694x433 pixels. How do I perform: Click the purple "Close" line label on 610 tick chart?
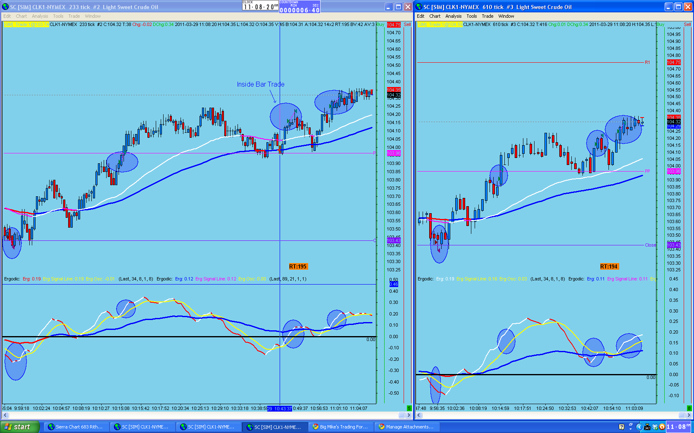650,245
